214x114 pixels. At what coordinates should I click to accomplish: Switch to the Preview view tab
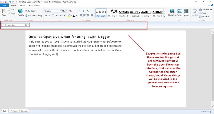pos(14,111)
